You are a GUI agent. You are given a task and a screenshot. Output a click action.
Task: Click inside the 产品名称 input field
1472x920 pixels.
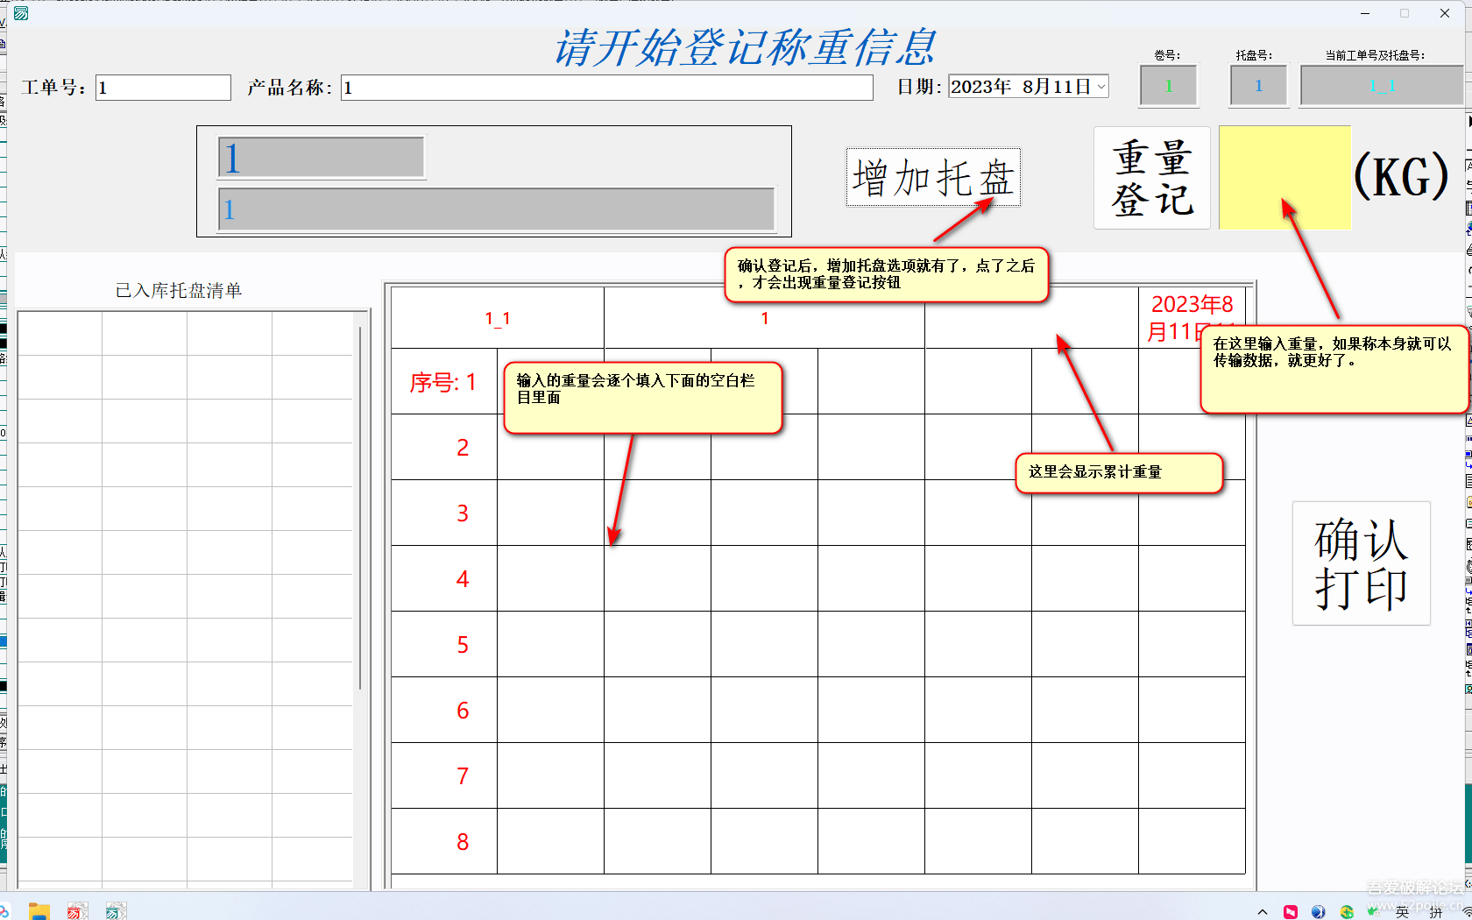point(606,87)
